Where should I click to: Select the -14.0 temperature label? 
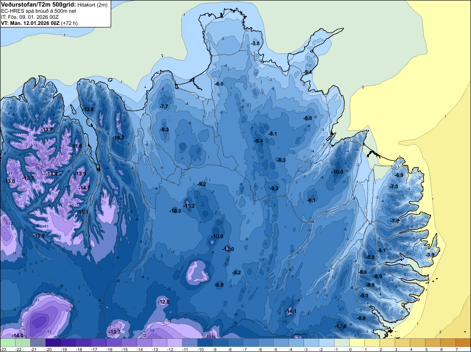pos(17,336)
